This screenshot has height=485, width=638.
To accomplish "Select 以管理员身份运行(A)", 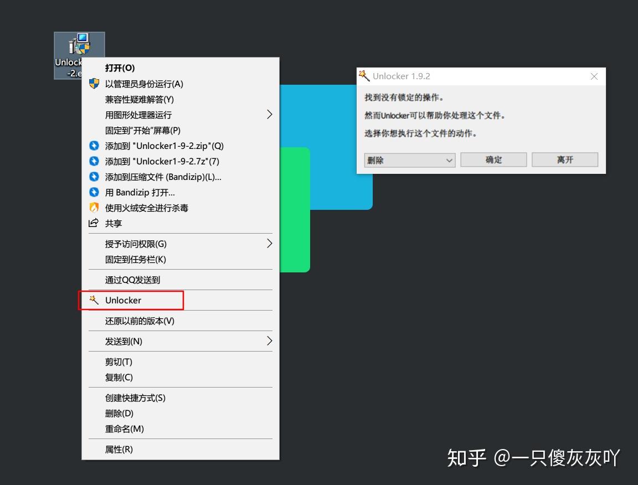I will (x=181, y=84).
